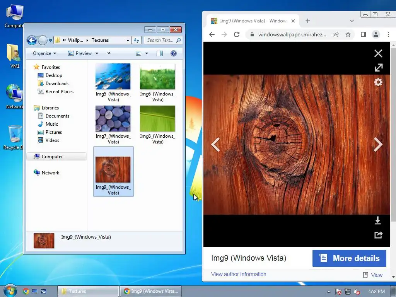Launch Chrome from quick launch
The width and height of the screenshot is (396, 297).
click(x=26, y=291)
